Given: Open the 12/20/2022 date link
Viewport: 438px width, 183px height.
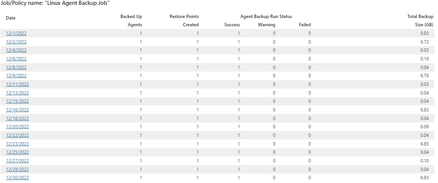Looking at the screenshot, I should (x=17, y=127).
